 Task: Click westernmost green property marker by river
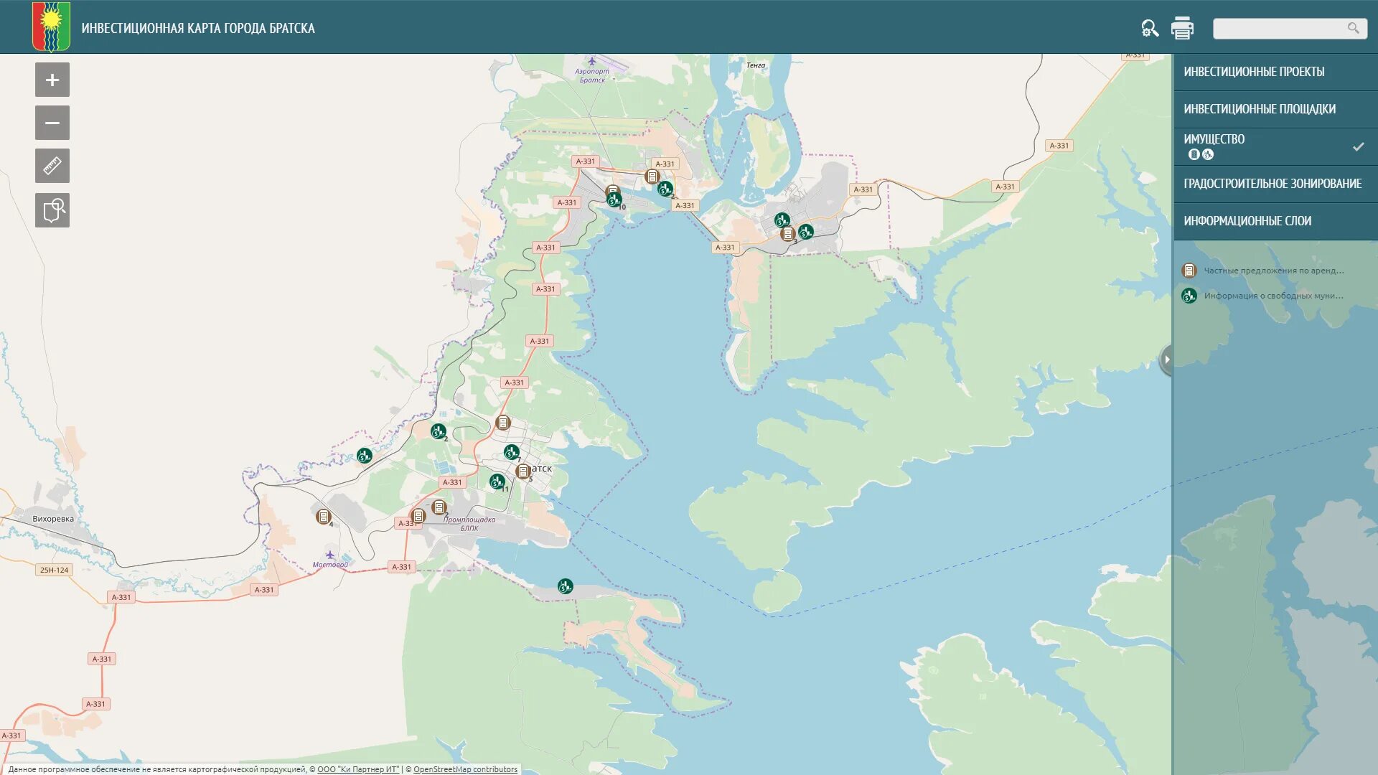(365, 456)
